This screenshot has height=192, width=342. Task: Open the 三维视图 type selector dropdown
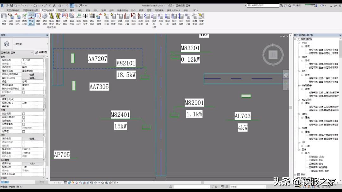[x=25, y=44]
